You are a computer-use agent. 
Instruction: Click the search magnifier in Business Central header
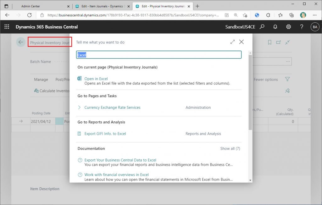coord(262,27)
